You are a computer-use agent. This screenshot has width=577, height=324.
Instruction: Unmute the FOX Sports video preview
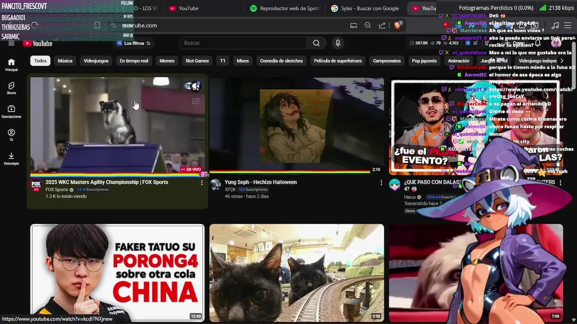[x=196, y=86]
